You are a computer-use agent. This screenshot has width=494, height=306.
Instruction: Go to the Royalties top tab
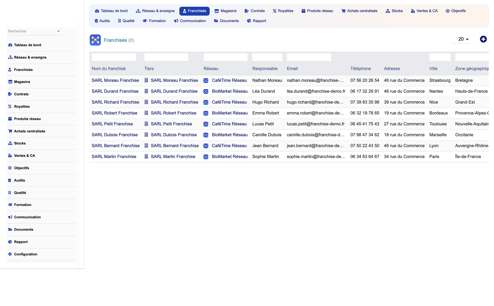click(283, 11)
